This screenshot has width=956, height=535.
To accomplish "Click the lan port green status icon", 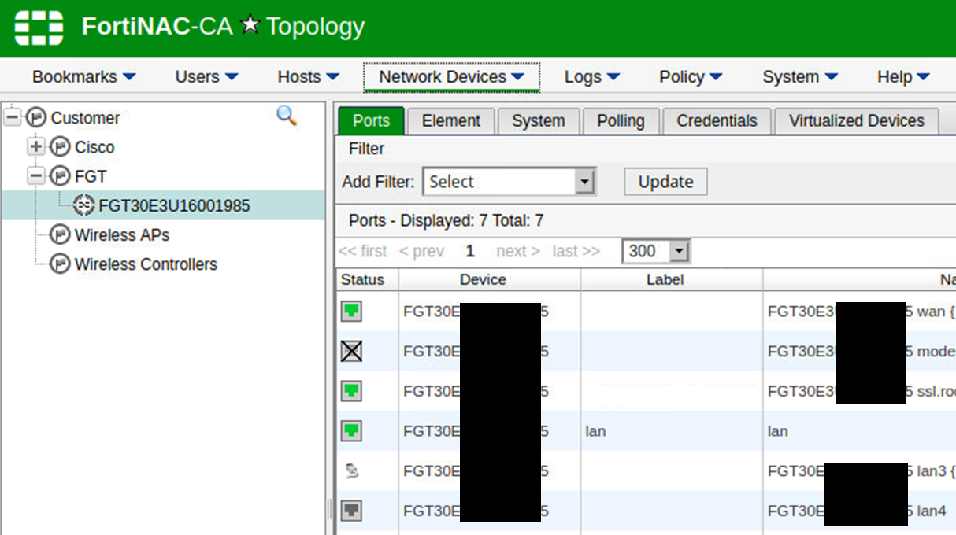I will click(x=351, y=431).
